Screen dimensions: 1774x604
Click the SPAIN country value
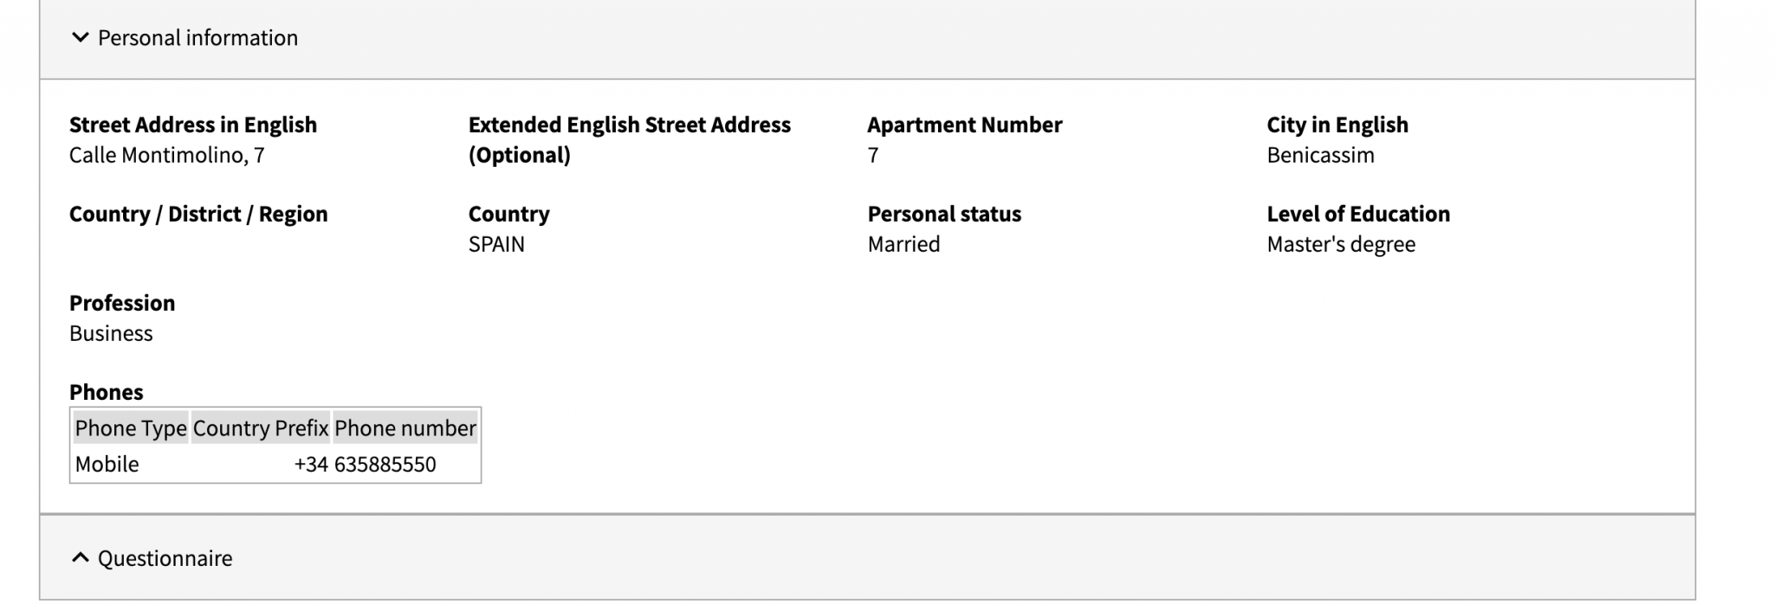pos(496,245)
